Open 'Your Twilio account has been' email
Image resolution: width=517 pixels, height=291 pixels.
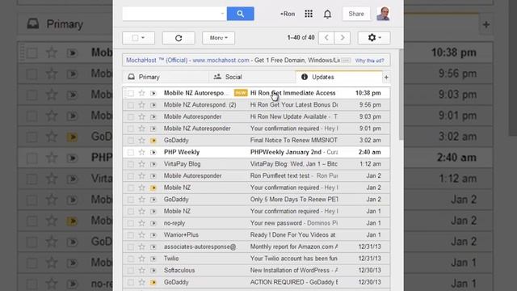(294, 259)
